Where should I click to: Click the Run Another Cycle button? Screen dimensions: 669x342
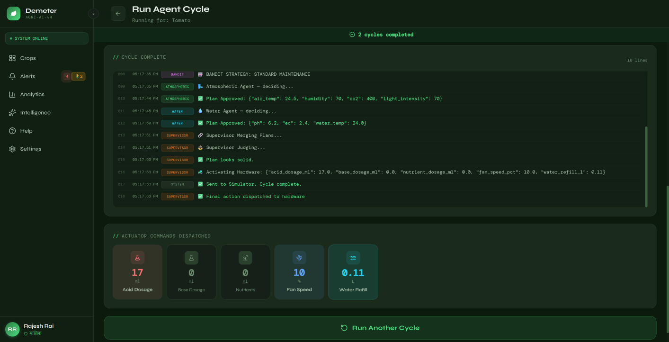(380, 328)
